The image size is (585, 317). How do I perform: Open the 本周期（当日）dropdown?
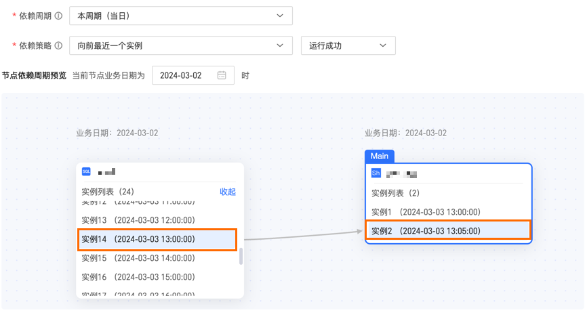coord(181,16)
